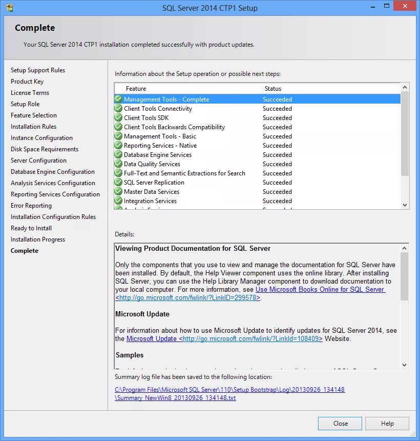Open Use Microsoft Books Online for SQL Server link

320,289
